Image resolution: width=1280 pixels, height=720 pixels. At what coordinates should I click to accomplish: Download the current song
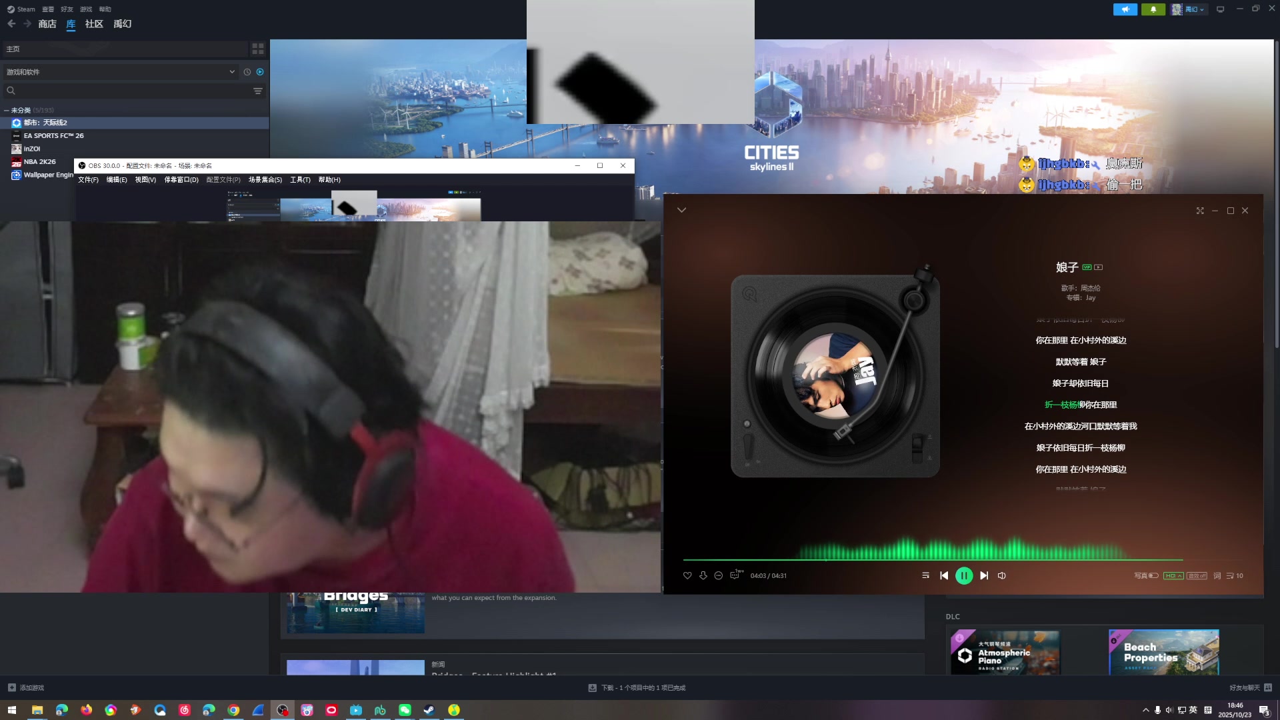[703, 575]
